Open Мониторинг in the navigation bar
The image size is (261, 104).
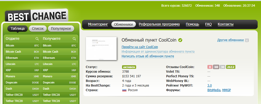[98, 24]
